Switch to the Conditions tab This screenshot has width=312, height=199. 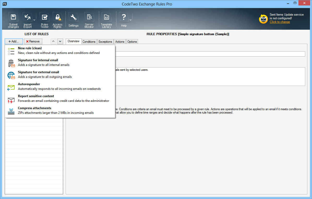point(89,41)
